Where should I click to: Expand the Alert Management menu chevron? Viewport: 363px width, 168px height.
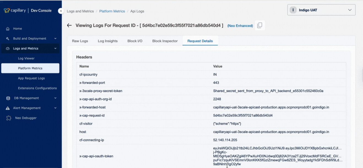click(x=55, y=108)
